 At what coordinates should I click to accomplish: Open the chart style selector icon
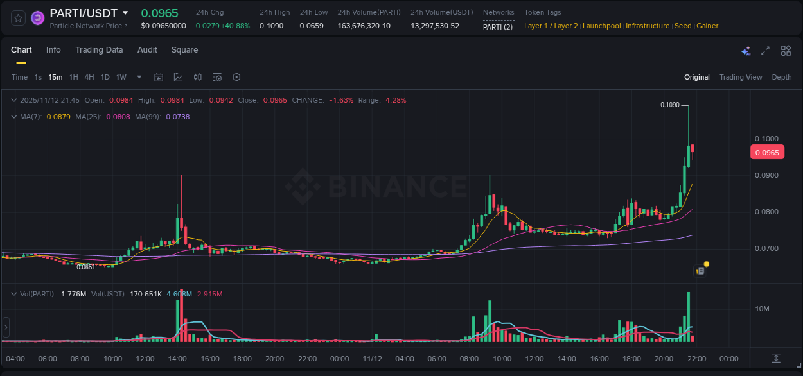(177, 77)
